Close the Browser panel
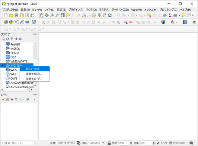 point(36,34)
